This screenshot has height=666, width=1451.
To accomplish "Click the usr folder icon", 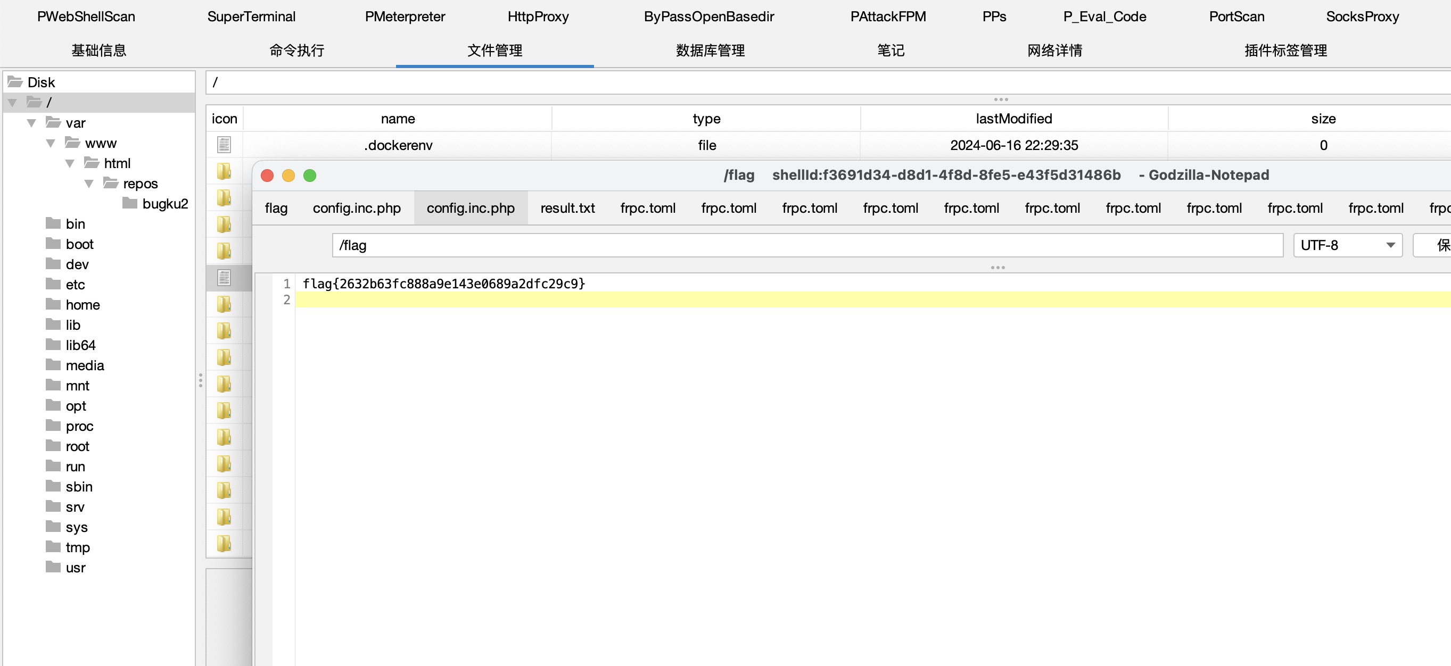I will (x=54, y=567).
